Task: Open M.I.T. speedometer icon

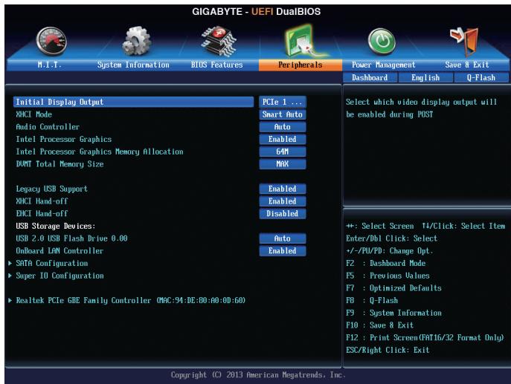Action: [51, 42]
